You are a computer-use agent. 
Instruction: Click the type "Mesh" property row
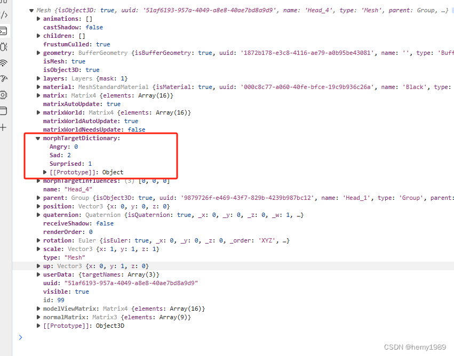pos(64,257)
